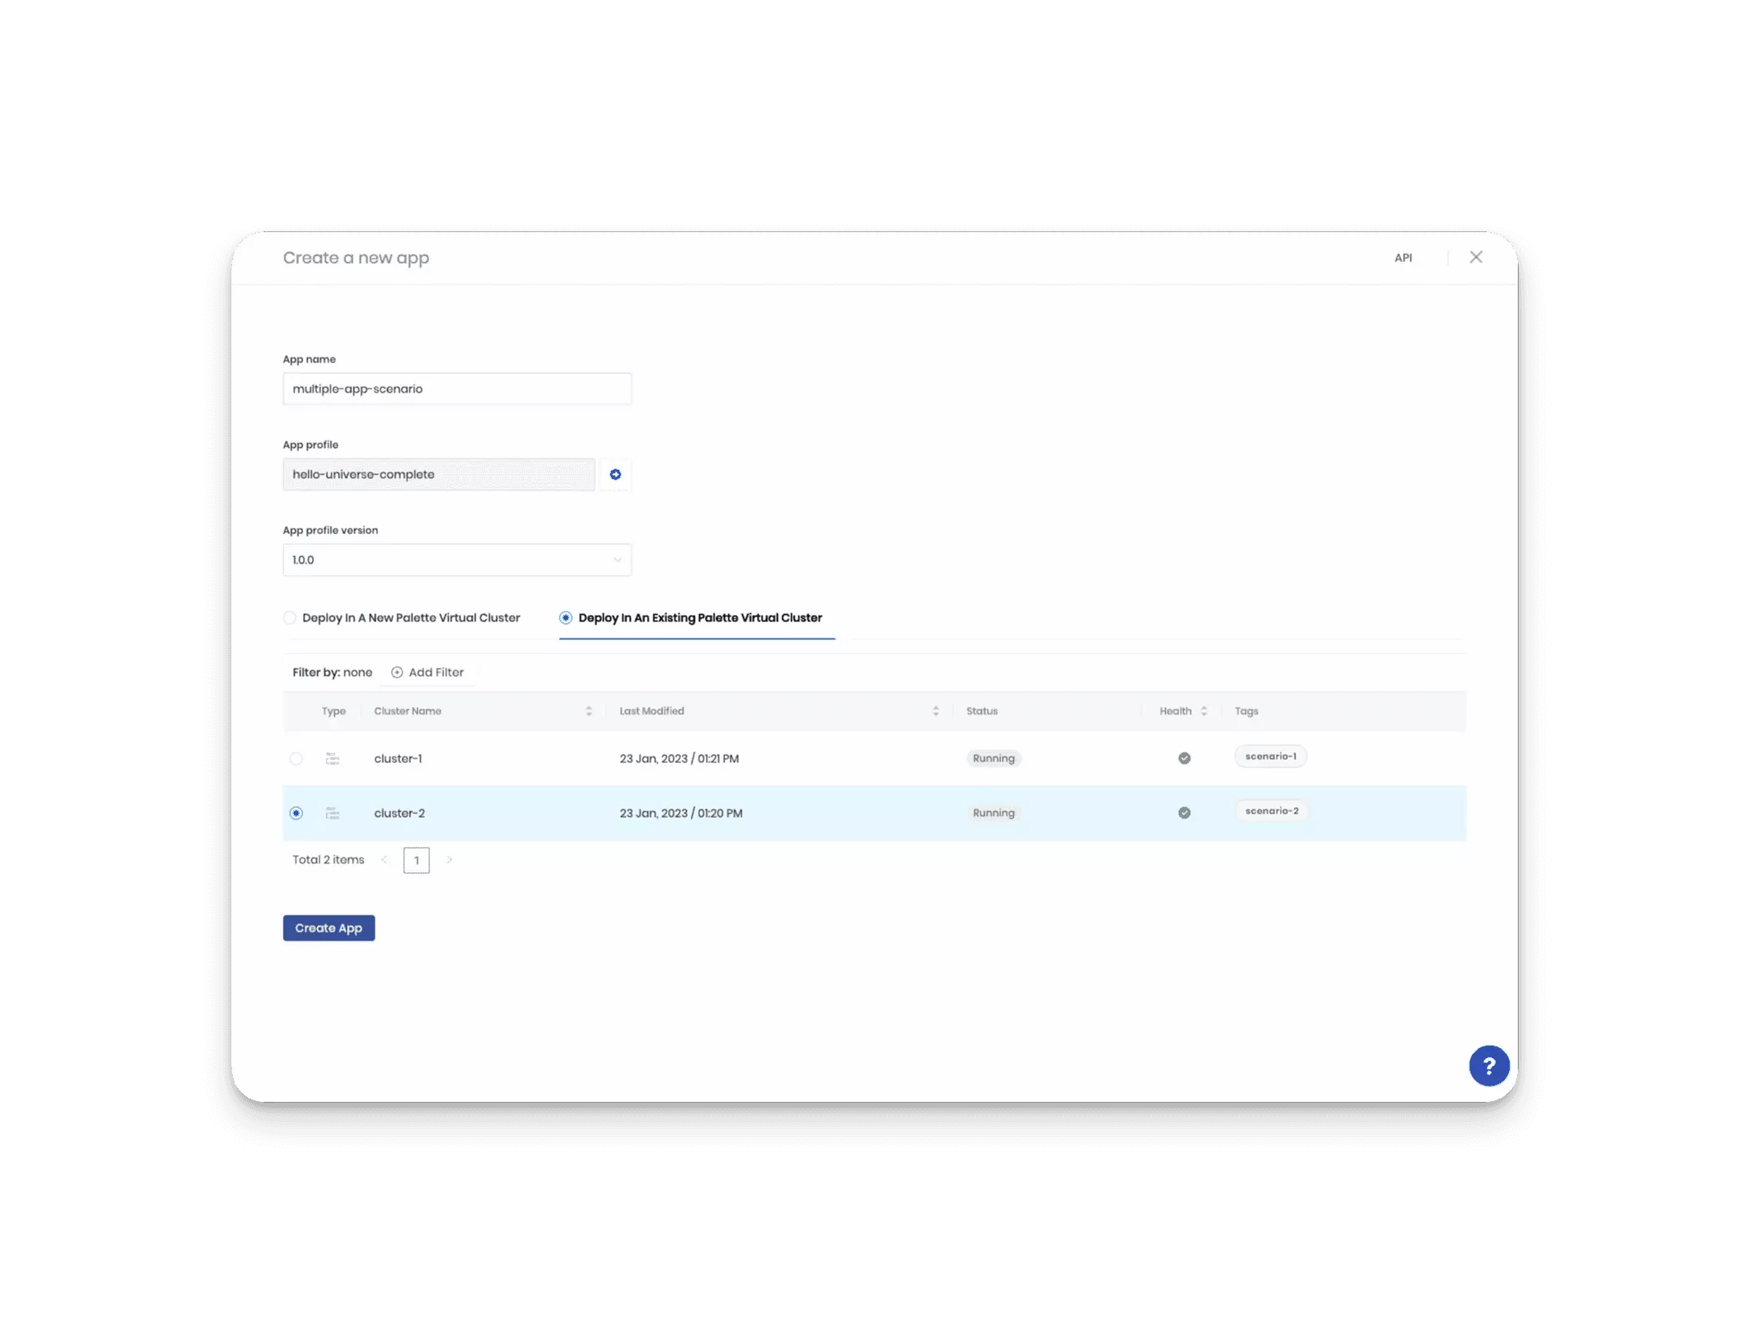Click cluster-2 virtual cluster type icon

tap(332, 813)
